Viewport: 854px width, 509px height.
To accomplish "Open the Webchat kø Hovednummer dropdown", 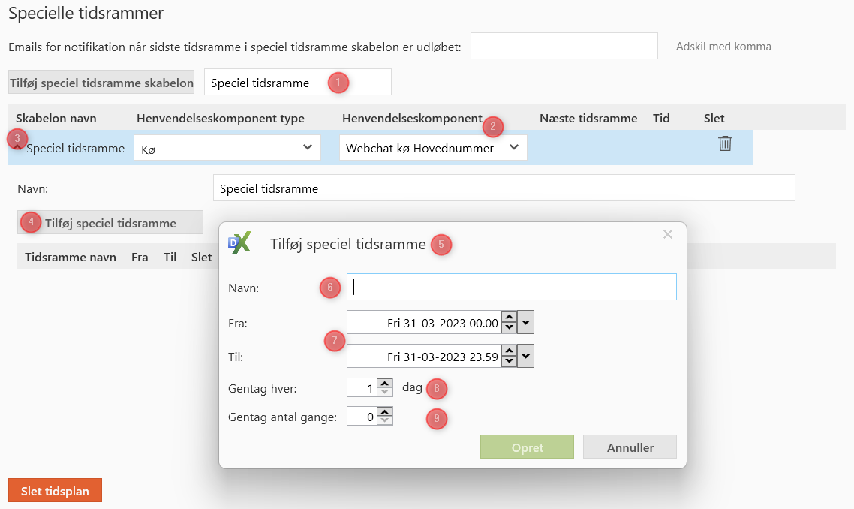I will click(x=432, y=148).
